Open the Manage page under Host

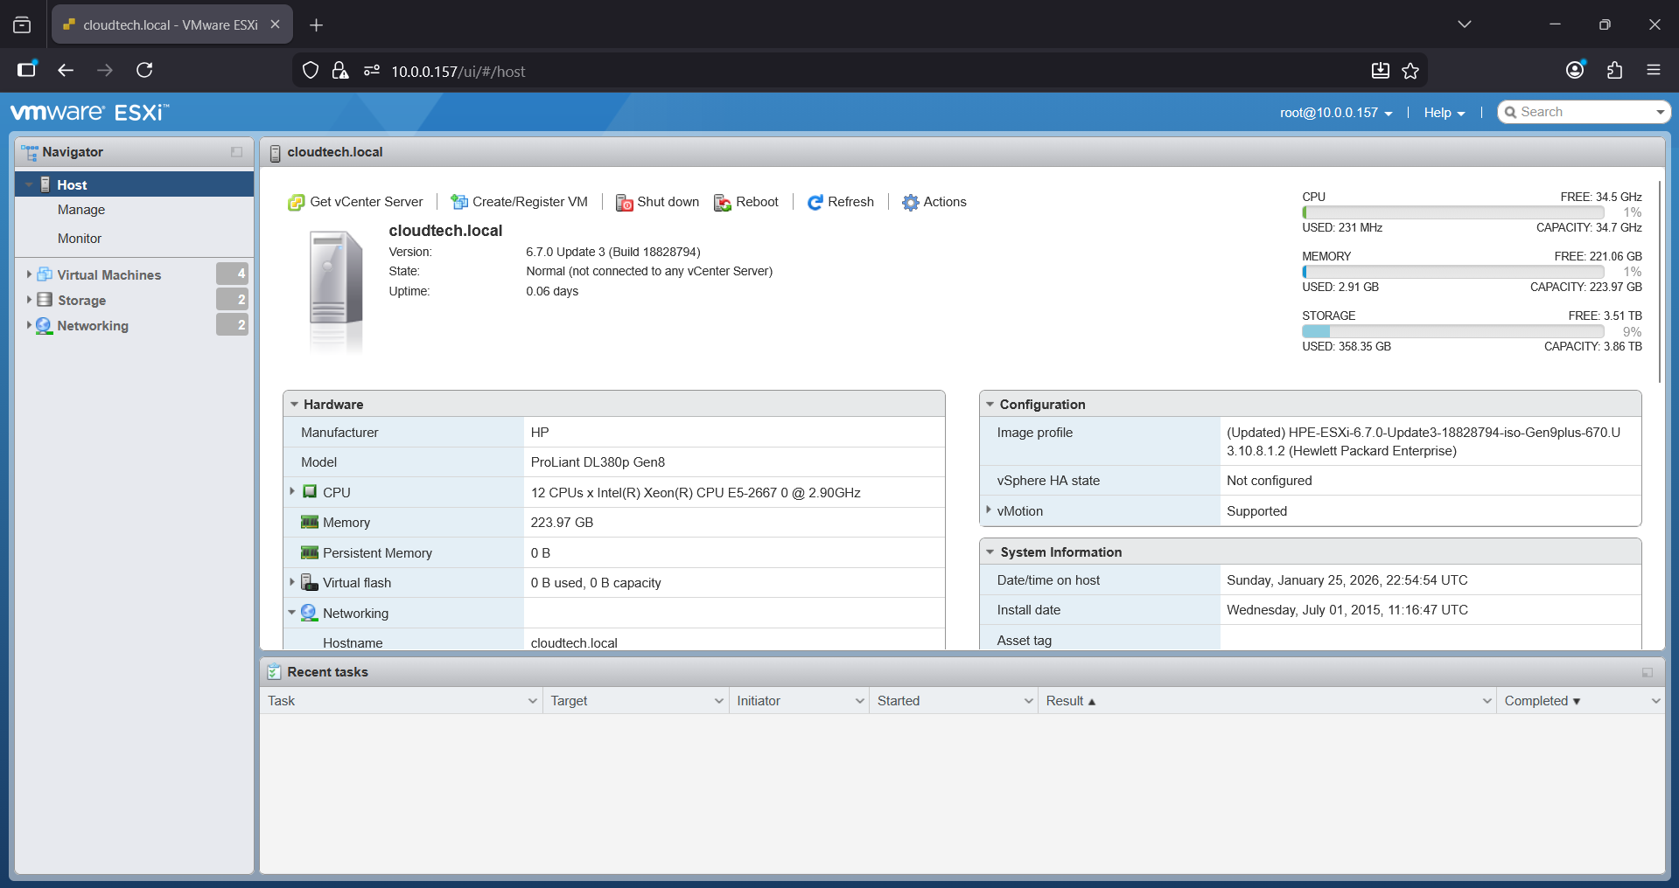[81, 210]
